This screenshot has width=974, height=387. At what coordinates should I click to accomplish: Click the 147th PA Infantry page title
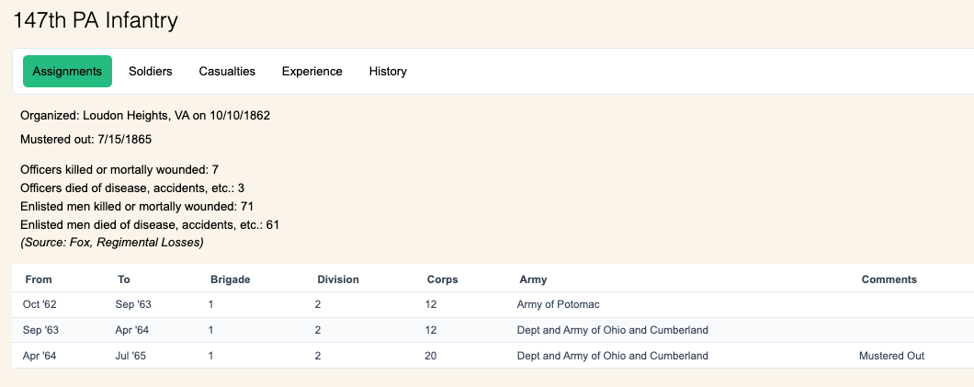point(96,20)
